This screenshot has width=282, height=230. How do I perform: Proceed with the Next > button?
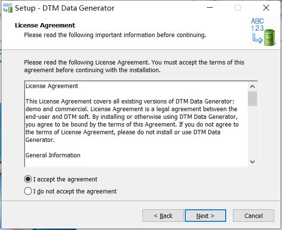(x=205, y=216)
